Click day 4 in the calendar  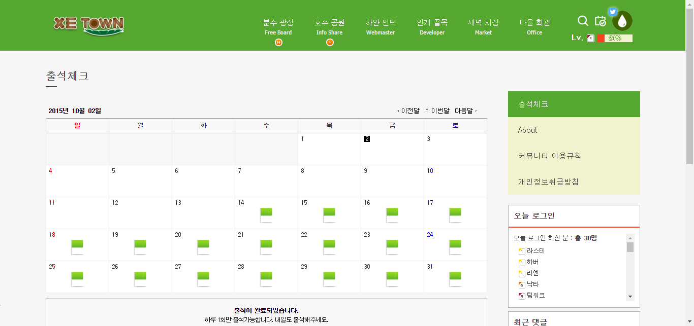point(50,171)
